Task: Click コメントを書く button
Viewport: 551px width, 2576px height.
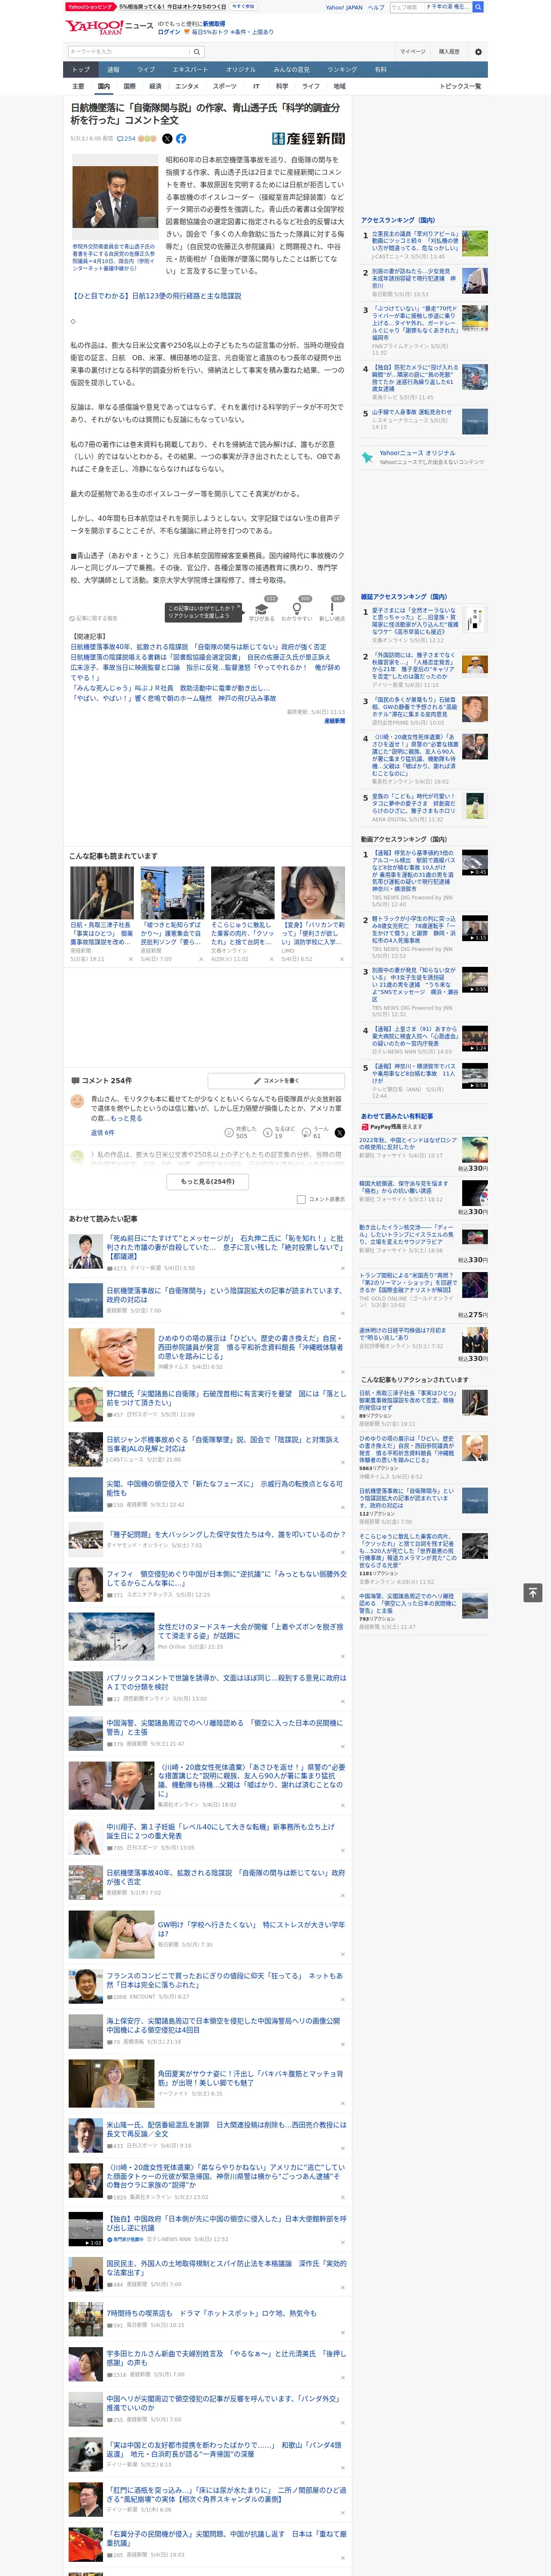Action: click(x=276, y=1081)
